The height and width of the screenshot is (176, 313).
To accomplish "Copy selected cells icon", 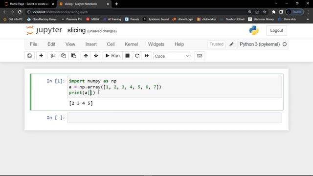I will pos(63,56).
